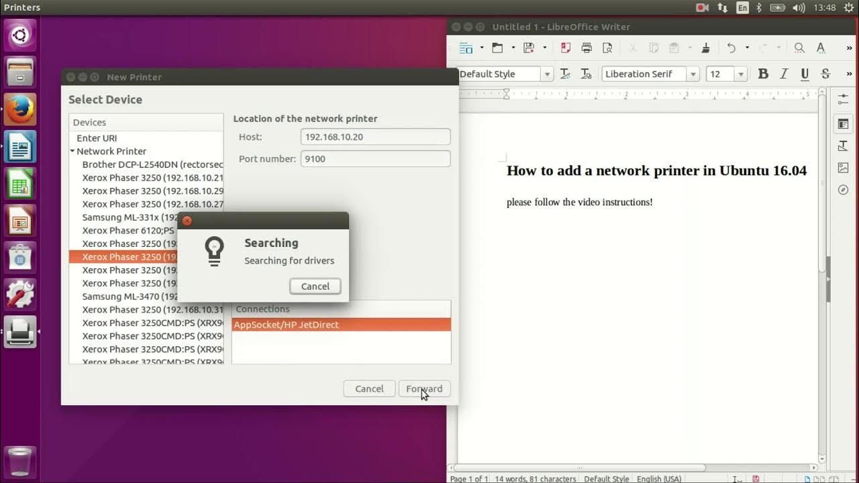Open the Gallery deck in Writer sidebar
The width and height of the screenshot is (859, 483).
pyautogui.click(x=844, y=168)
